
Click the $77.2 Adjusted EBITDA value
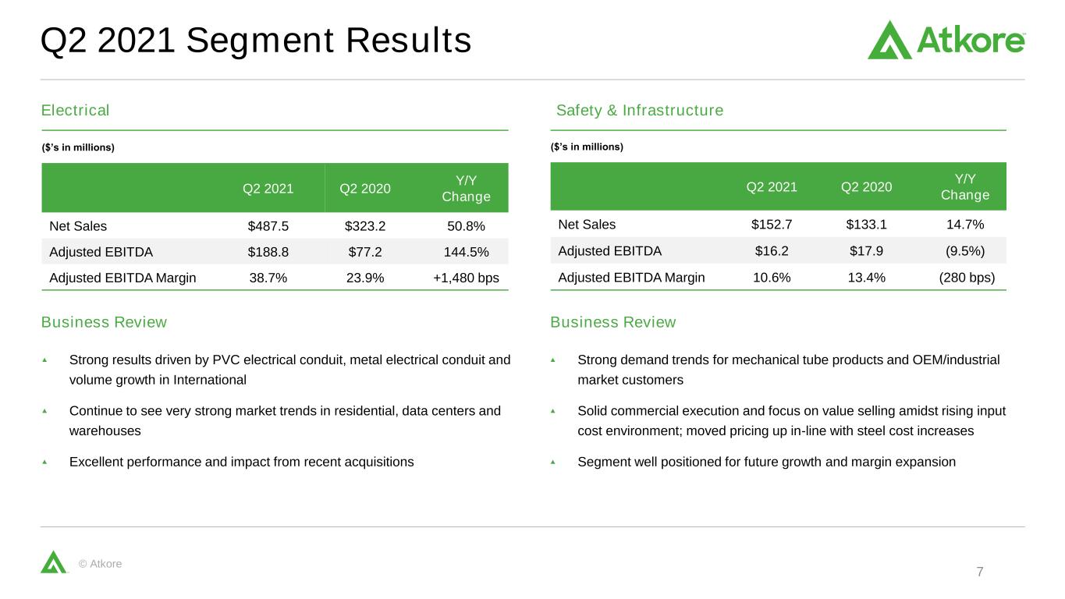pyautogui.click(x=366, y=252)
